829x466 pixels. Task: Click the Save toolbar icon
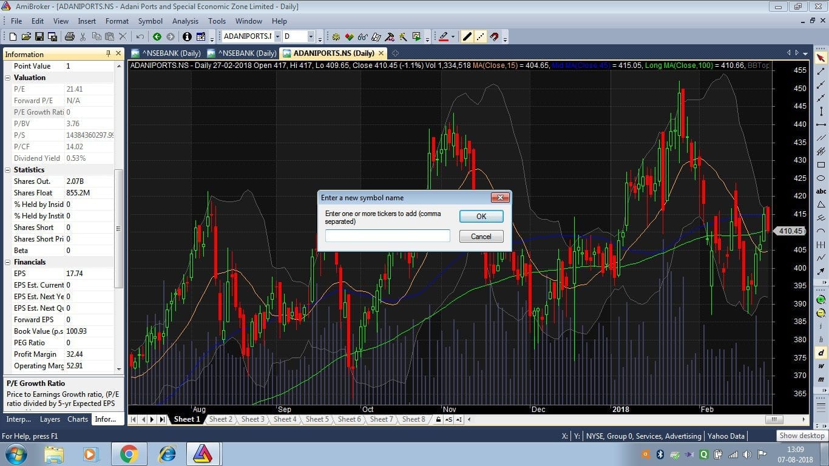[x=39, y=37]
